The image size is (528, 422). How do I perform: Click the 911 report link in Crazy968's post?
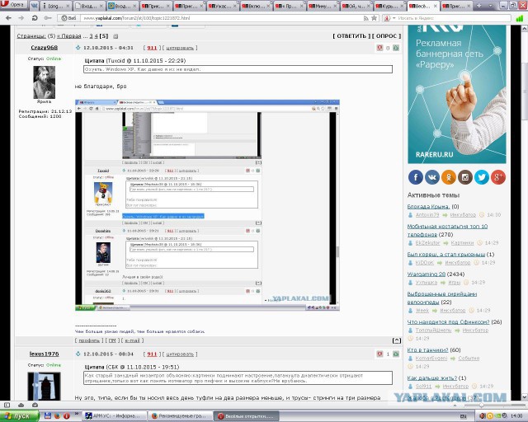(x=152, y=48)
